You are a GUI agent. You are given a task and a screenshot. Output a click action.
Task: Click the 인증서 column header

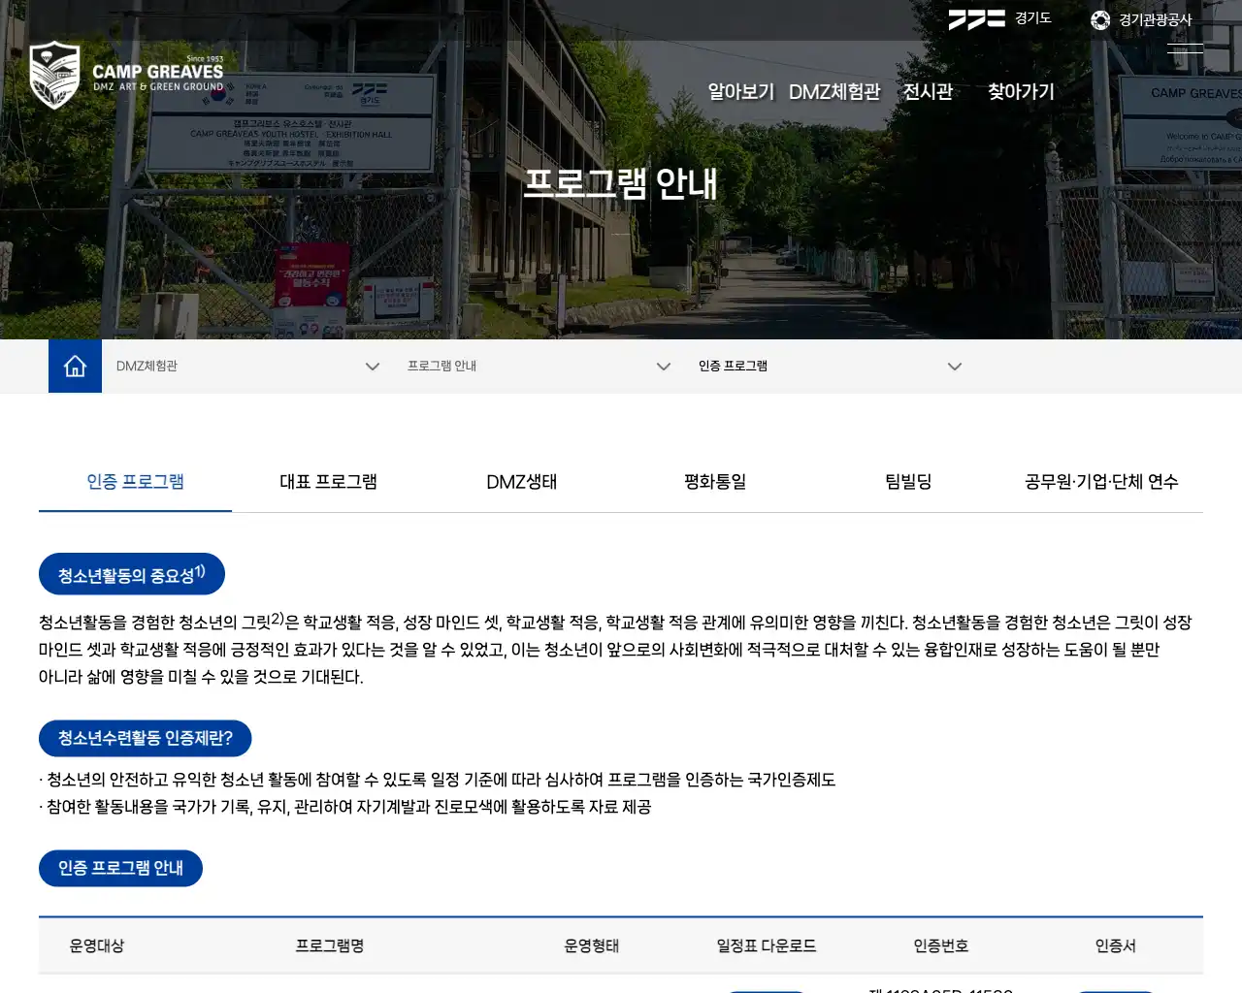[1116, 945]
